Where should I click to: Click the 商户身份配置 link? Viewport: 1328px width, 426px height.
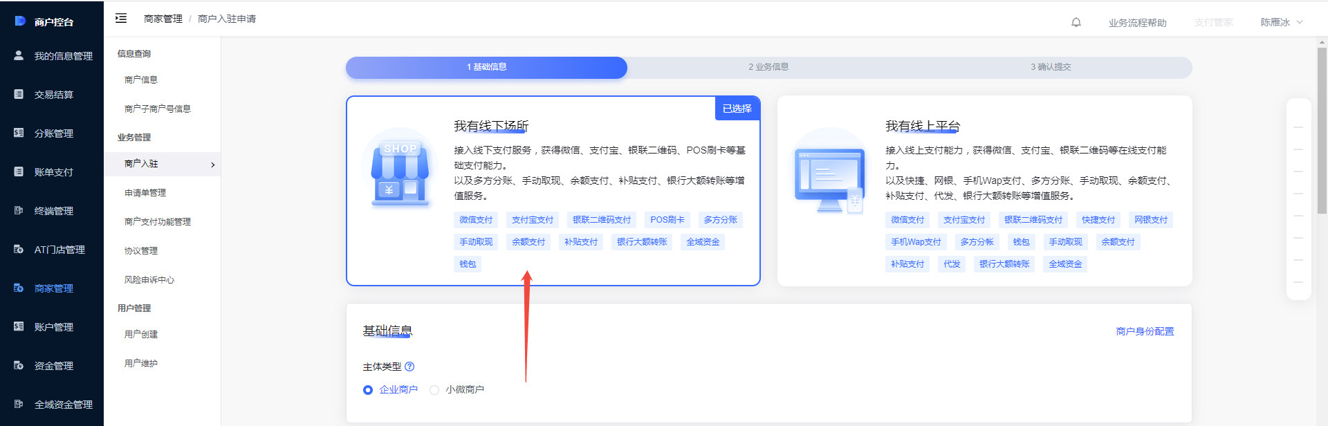pyautogui.click(x=1145, y=331)
